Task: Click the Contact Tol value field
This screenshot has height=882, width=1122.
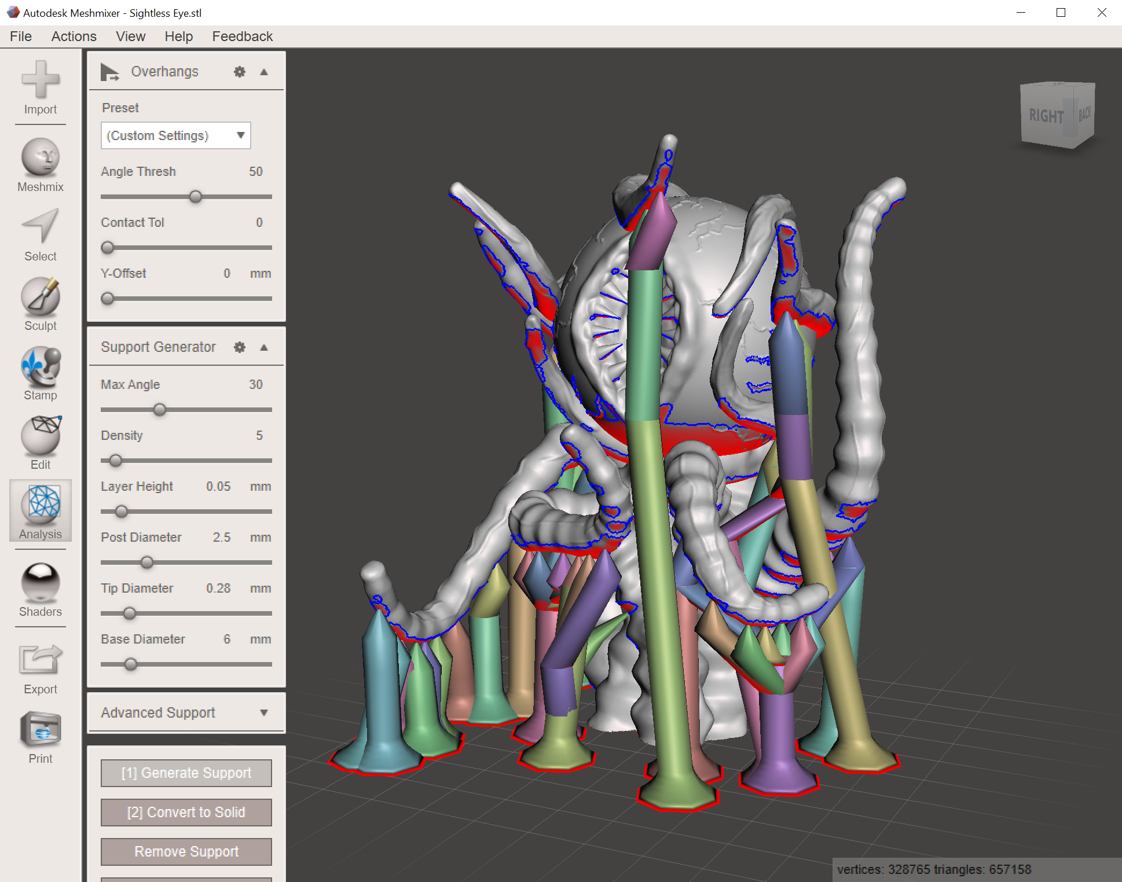Action: pyautogui.click(x=259, y=222)
